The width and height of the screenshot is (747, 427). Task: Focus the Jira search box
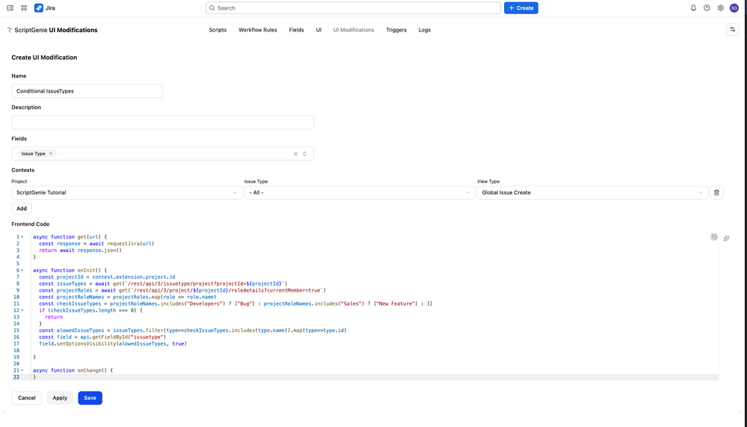pyautogui.click(x=354, y=8)
